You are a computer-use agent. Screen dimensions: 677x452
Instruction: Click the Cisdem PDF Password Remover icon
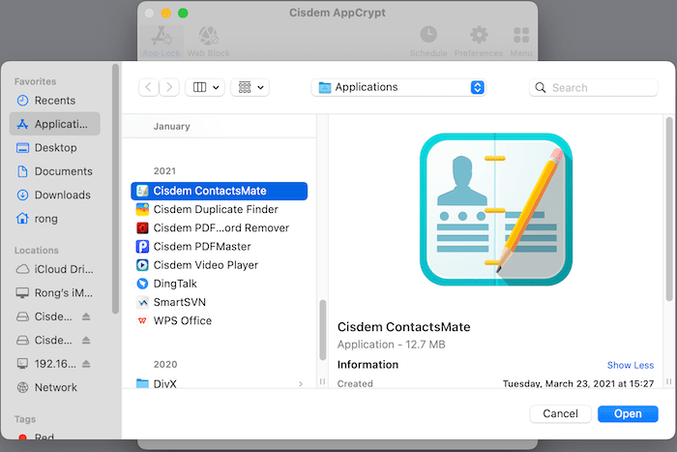click(142, 228)
